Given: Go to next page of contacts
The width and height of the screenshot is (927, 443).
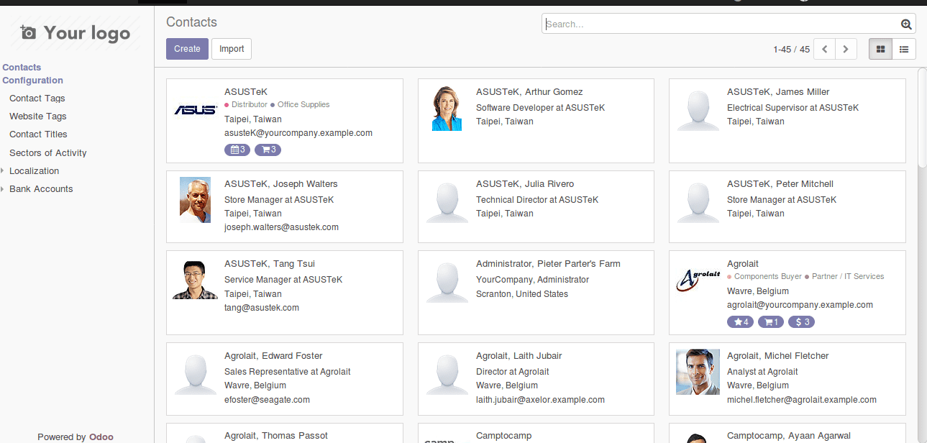Looking at the screenshot, I should (846, 49).
